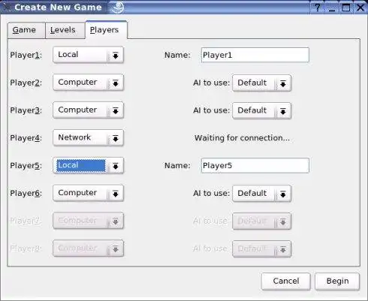The width and height of the screenshot is (368, 301).
Task: Open Player4 type dropdown showing Network
Action: tap(88, 137)
